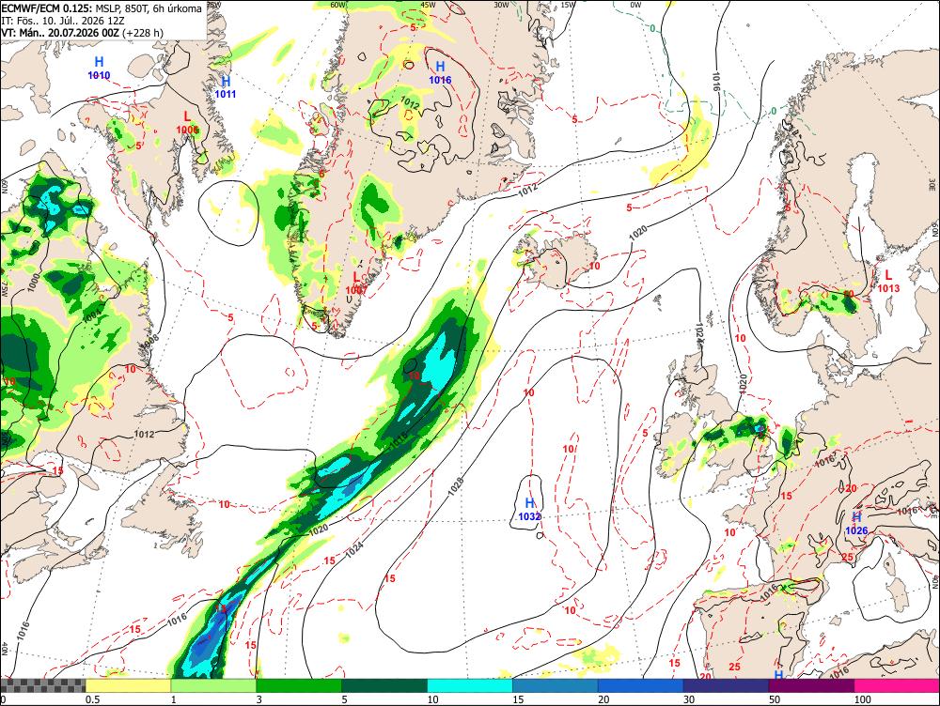This screenshot has width=940, height=706.
Task: Click the "1028" isobar label
Action: (456, 485)
